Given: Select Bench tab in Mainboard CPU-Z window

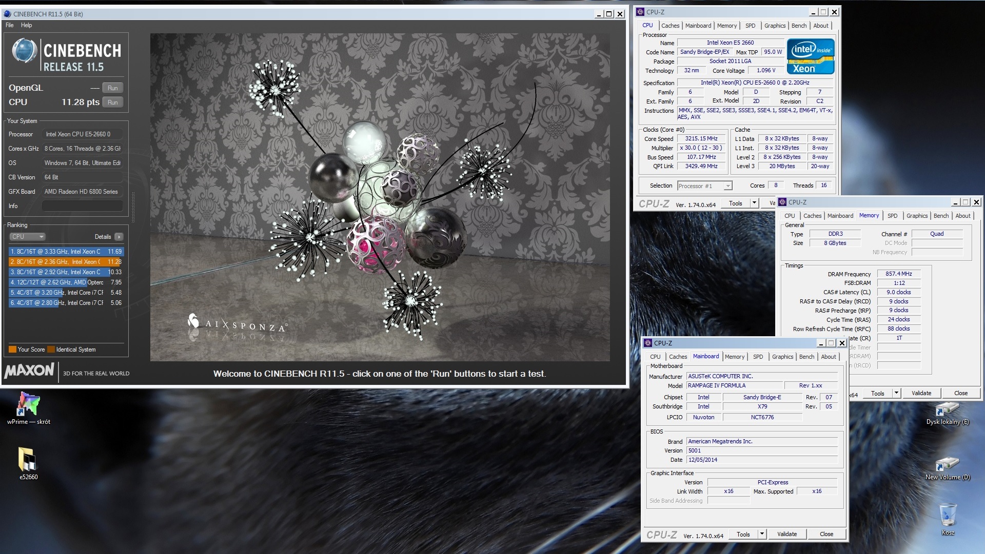Looking at the screenshot, I should pyautogui.click(x=806, y=357).
